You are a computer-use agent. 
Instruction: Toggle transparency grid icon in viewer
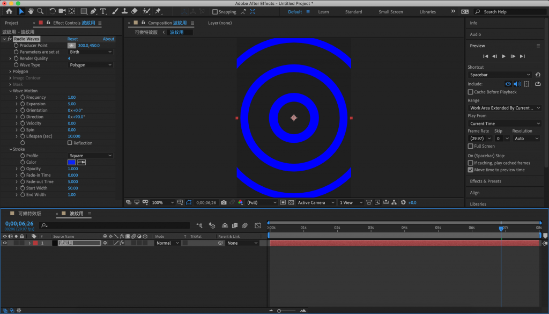(291, 202)
